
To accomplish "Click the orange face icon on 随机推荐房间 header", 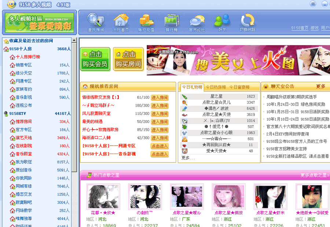I will 85,86.
